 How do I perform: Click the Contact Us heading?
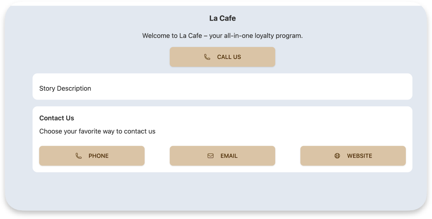[x=57, y=118]
